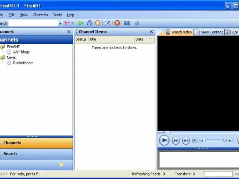The width and height of the screenshot is (239, 179).
Task: Select the ANT blogs channel
Action: [x=21, y=52]
